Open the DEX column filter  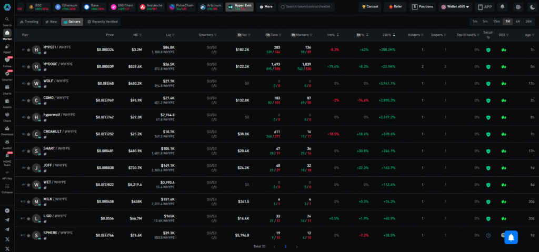[x=507, y=35]
